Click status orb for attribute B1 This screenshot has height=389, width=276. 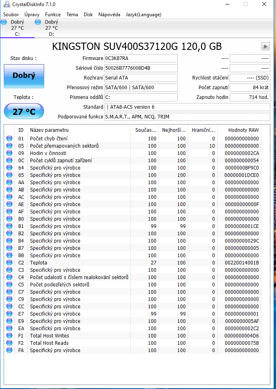(x=9, y=226)
